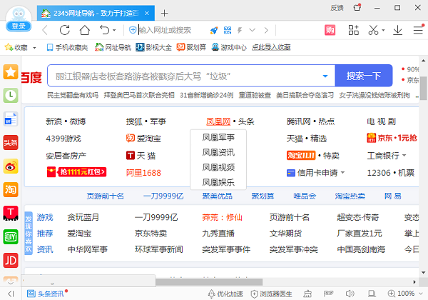Screen dimensions: 428x300
Task: Open 手机收藏夹 bookmark
Action: (x=67, y=48)
